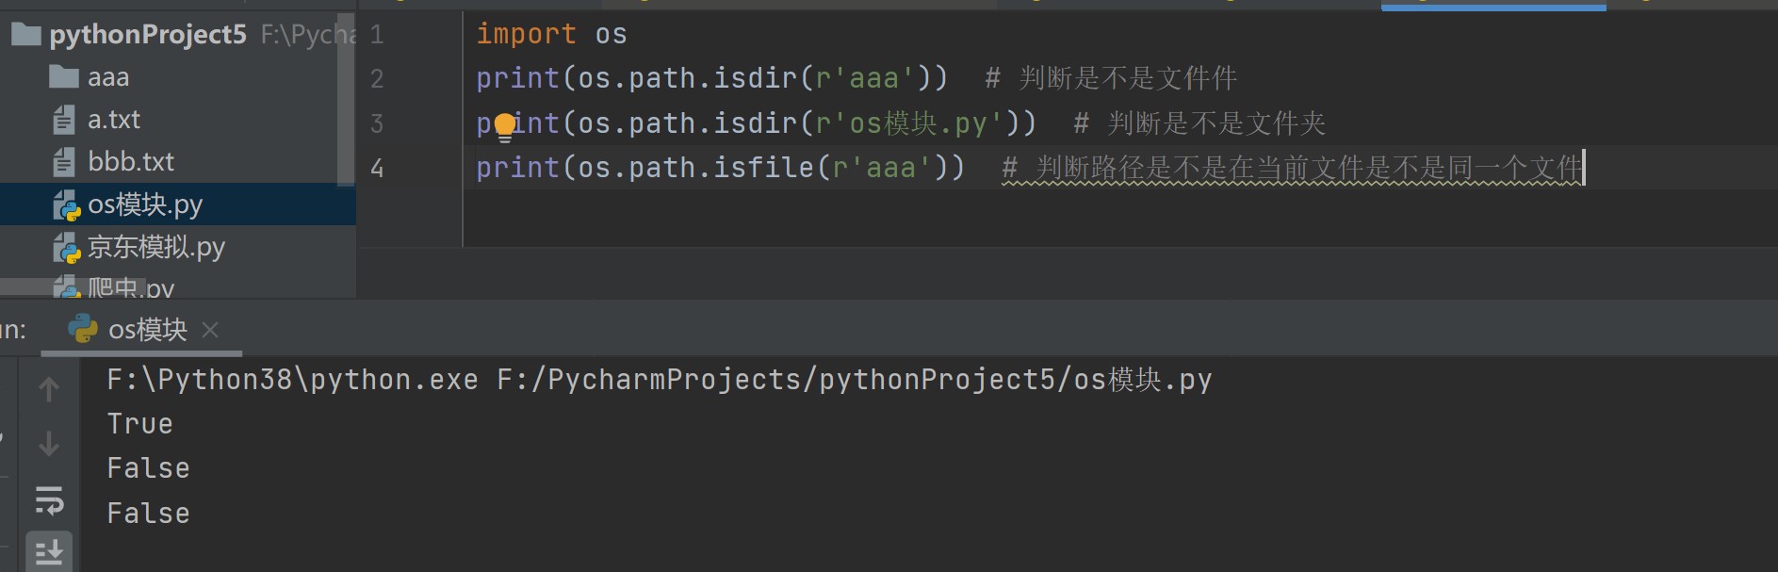Toggle soft-wrap in the Run console

click(49, 499)
